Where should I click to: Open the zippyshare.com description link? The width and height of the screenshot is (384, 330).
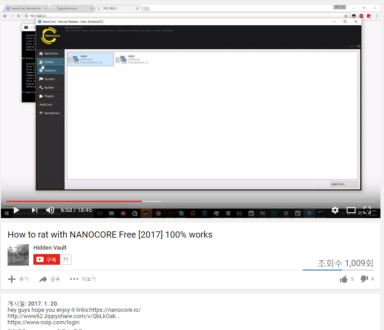[64, 316]
